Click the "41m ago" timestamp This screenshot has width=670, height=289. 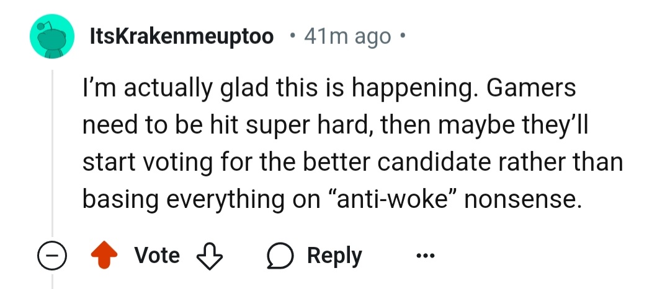(348, 37)
